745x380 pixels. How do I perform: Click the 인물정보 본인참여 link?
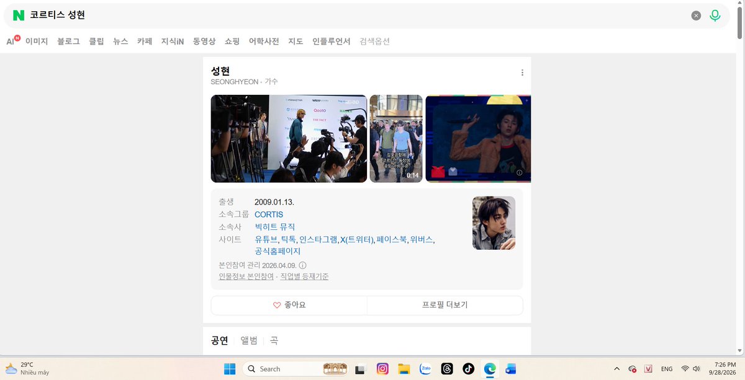[x=246, y=276]
